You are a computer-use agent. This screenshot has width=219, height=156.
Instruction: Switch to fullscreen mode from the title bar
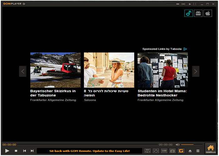point(195,4)
